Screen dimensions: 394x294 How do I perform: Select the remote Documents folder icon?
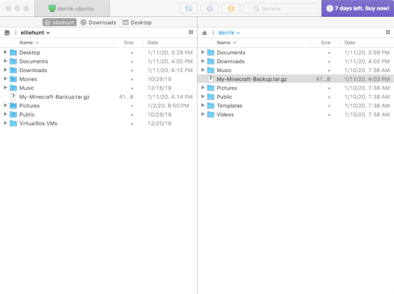pyautogui.click(x=211, y=52)
